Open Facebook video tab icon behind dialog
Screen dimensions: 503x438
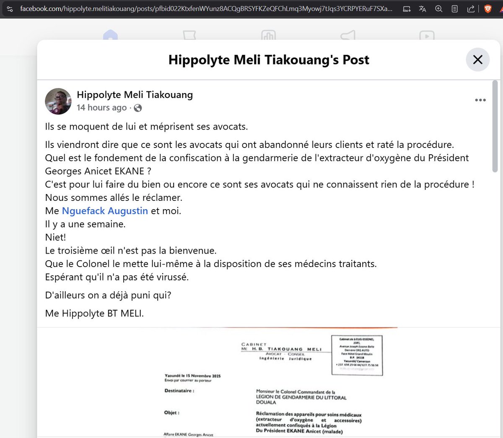(x=427, y=35)
